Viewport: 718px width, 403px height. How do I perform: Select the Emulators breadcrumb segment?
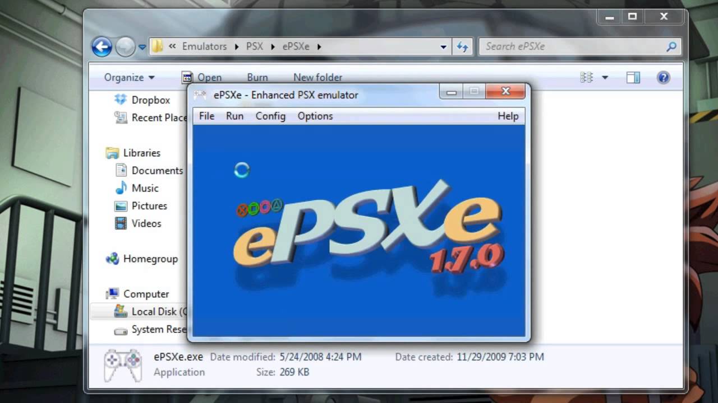coord(204,46)
